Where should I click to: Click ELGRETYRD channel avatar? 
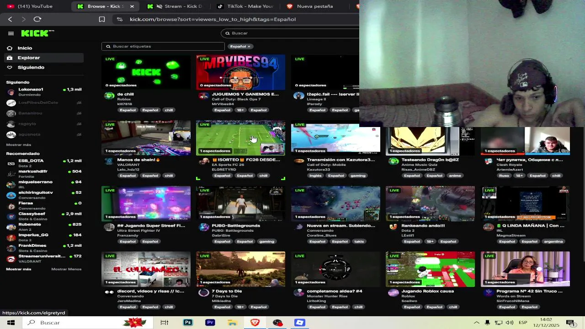[204, 161]
